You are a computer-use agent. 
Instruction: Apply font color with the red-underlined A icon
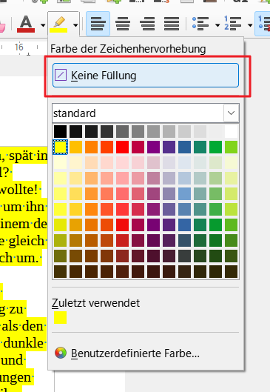coord(26,24)
